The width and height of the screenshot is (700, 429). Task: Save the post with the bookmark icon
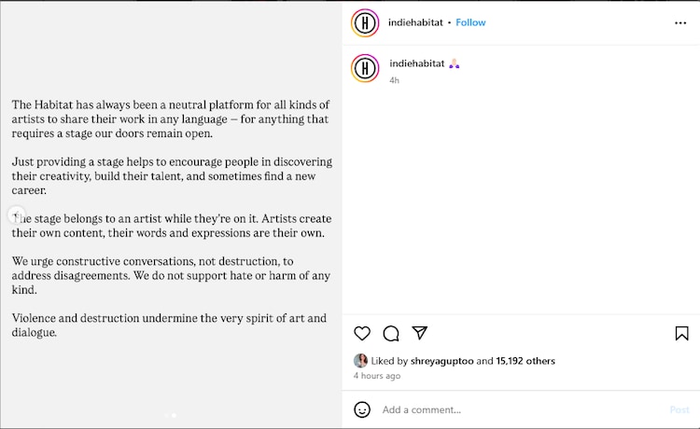click(x=681, y=333)
